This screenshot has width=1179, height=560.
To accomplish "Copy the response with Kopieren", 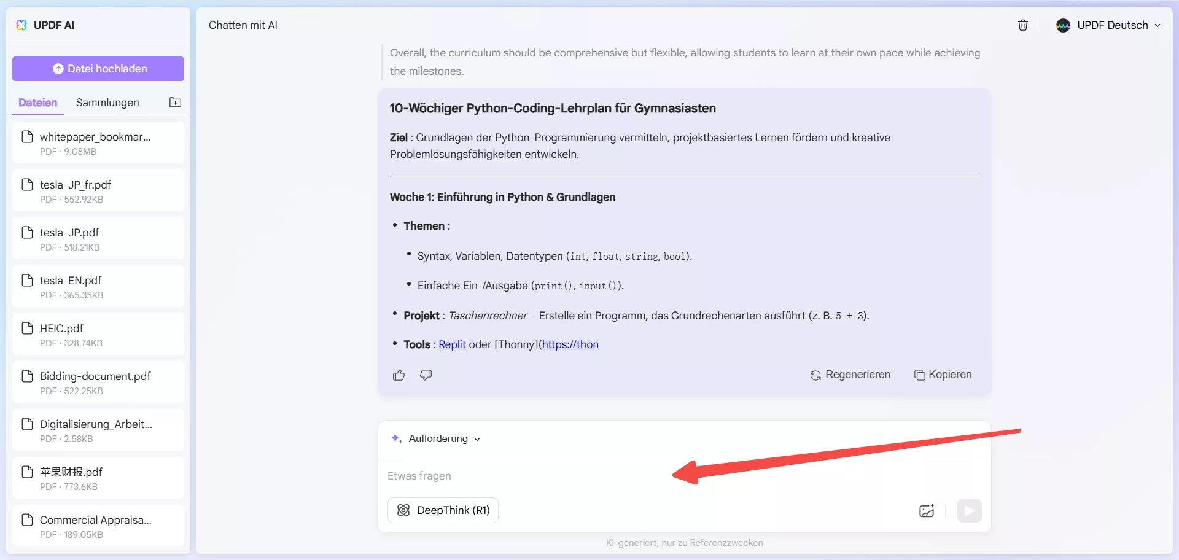I will pyautogui.click(x=943, y=375).
